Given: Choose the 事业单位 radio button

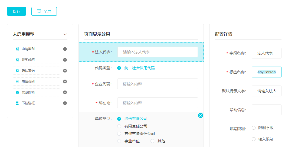Looking at the screenshot, I should (x=119, y=141).
